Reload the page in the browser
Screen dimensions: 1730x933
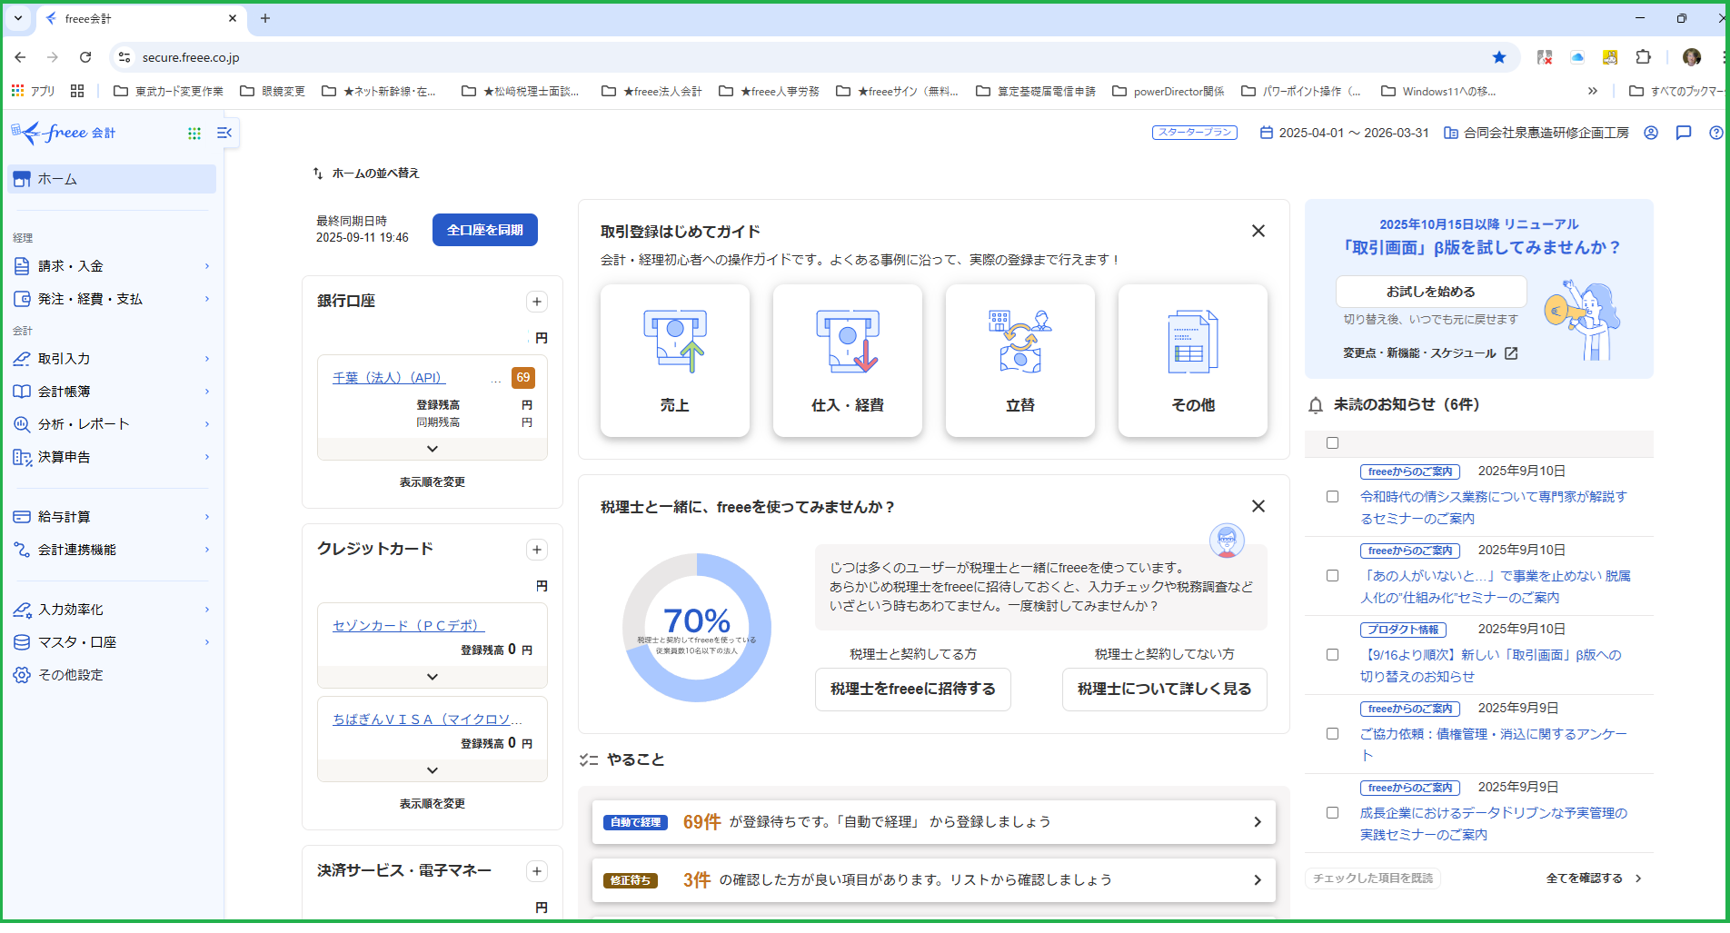pyautogui.click(x=85, y=57)
